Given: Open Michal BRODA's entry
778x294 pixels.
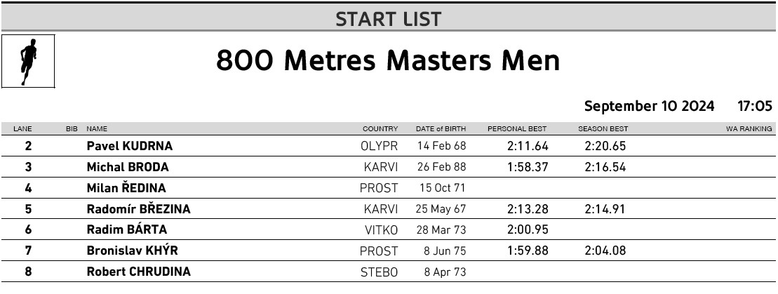Looking at the screenshot, I should [128, 167].
